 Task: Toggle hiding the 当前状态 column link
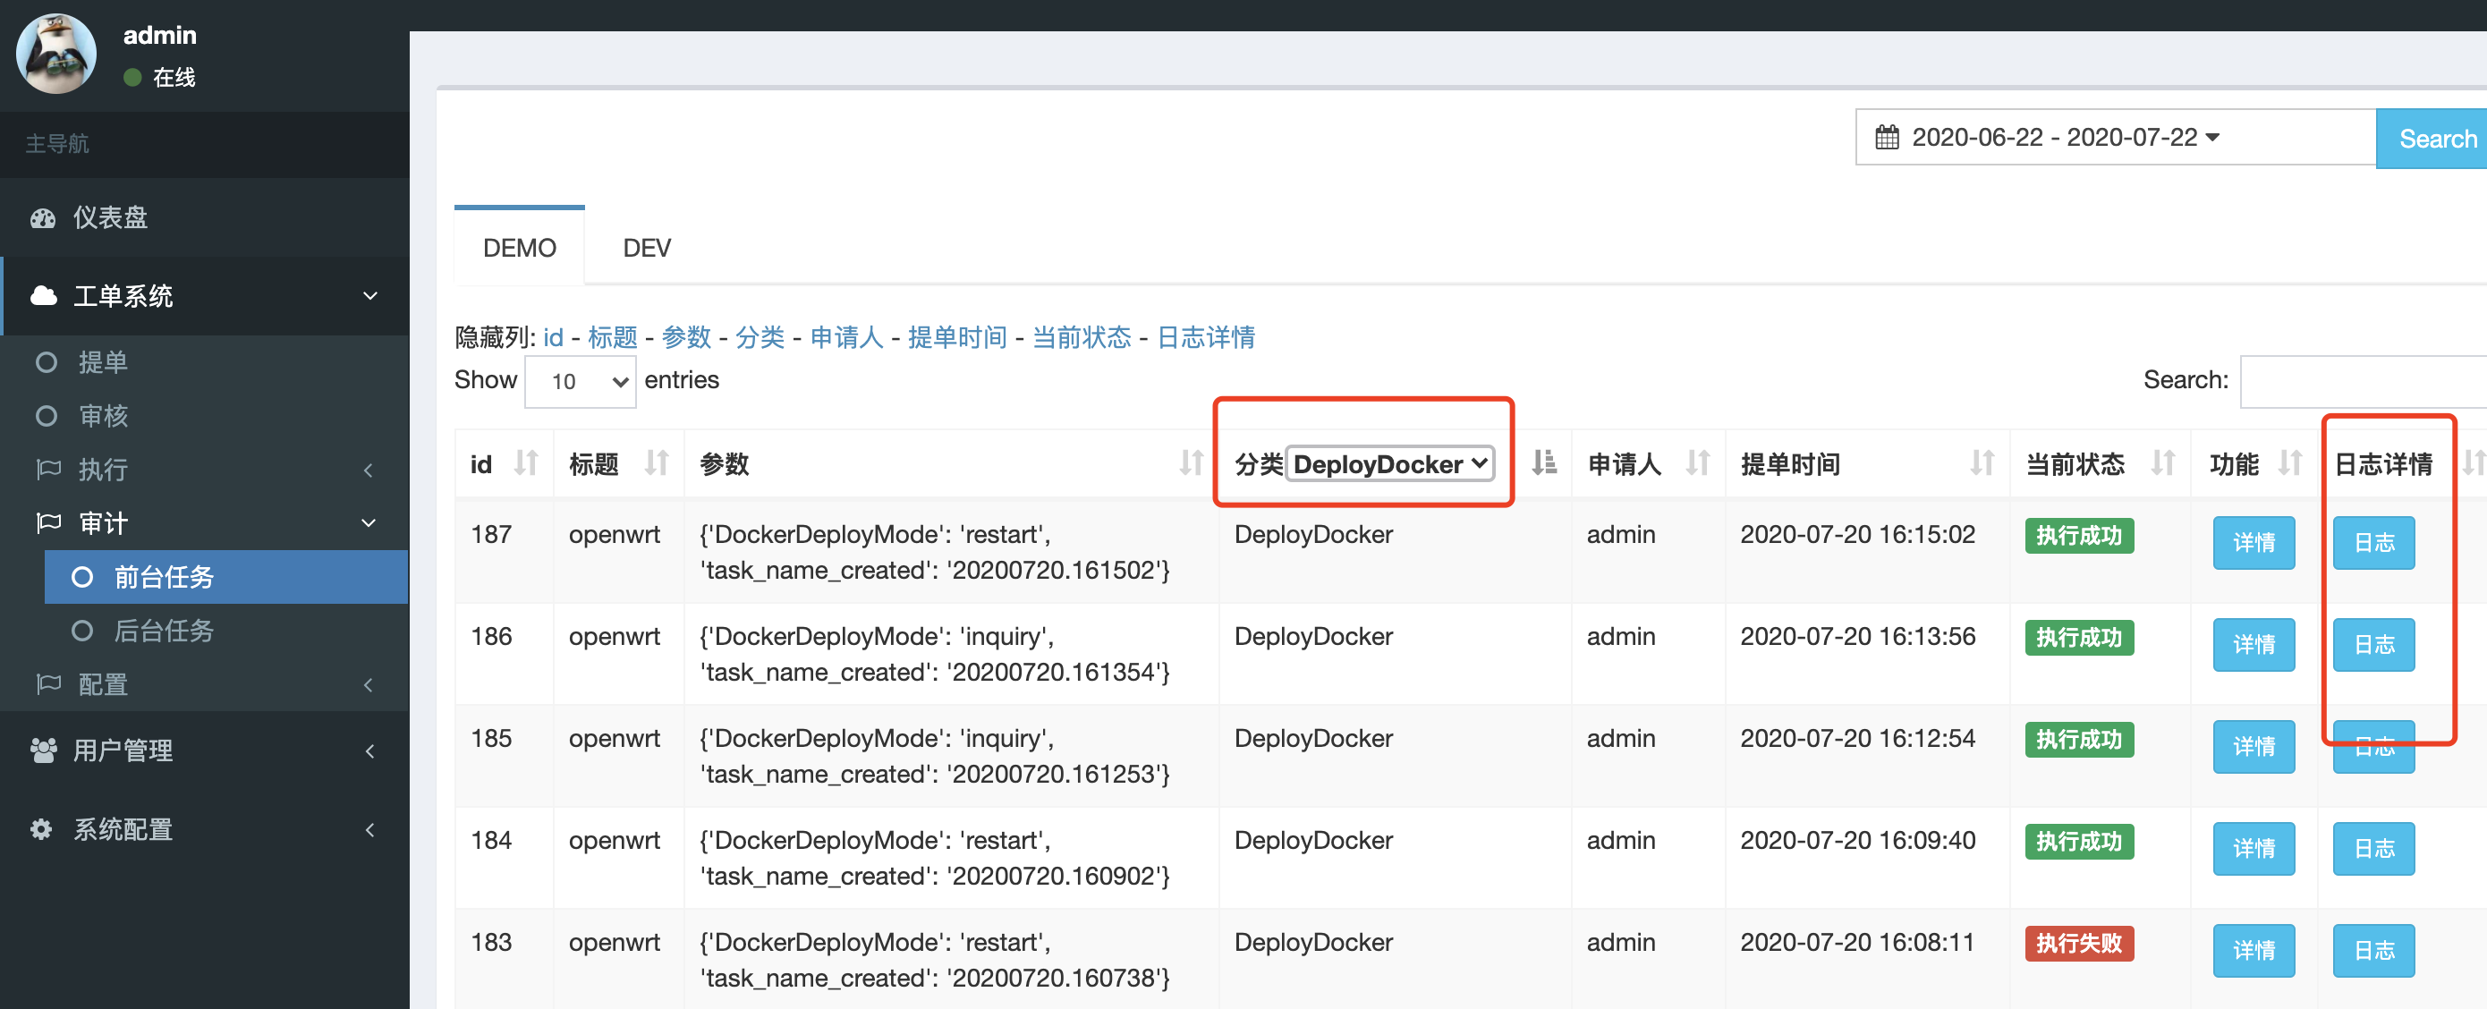tap(1082, 337)
